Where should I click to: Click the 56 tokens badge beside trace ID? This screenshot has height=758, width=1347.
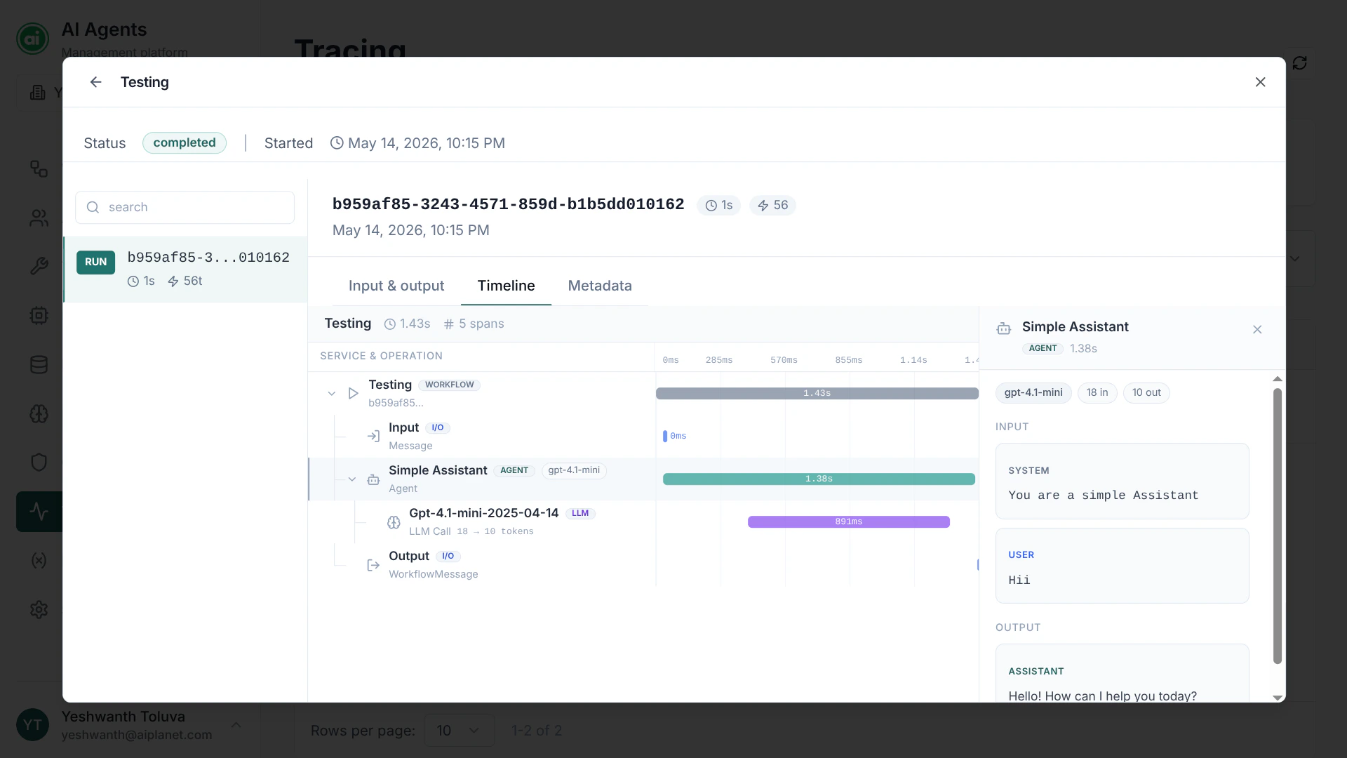tap(772, 206)
